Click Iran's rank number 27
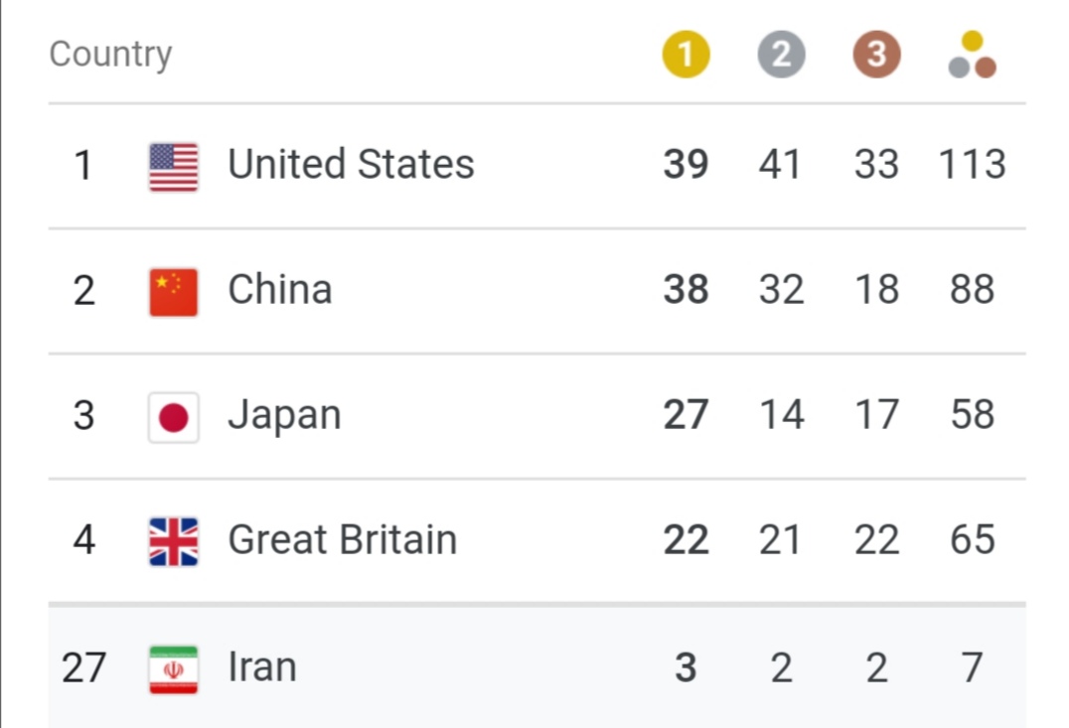Image resolution: width=1069 pixels, height=728 pixels. point(83,666)
